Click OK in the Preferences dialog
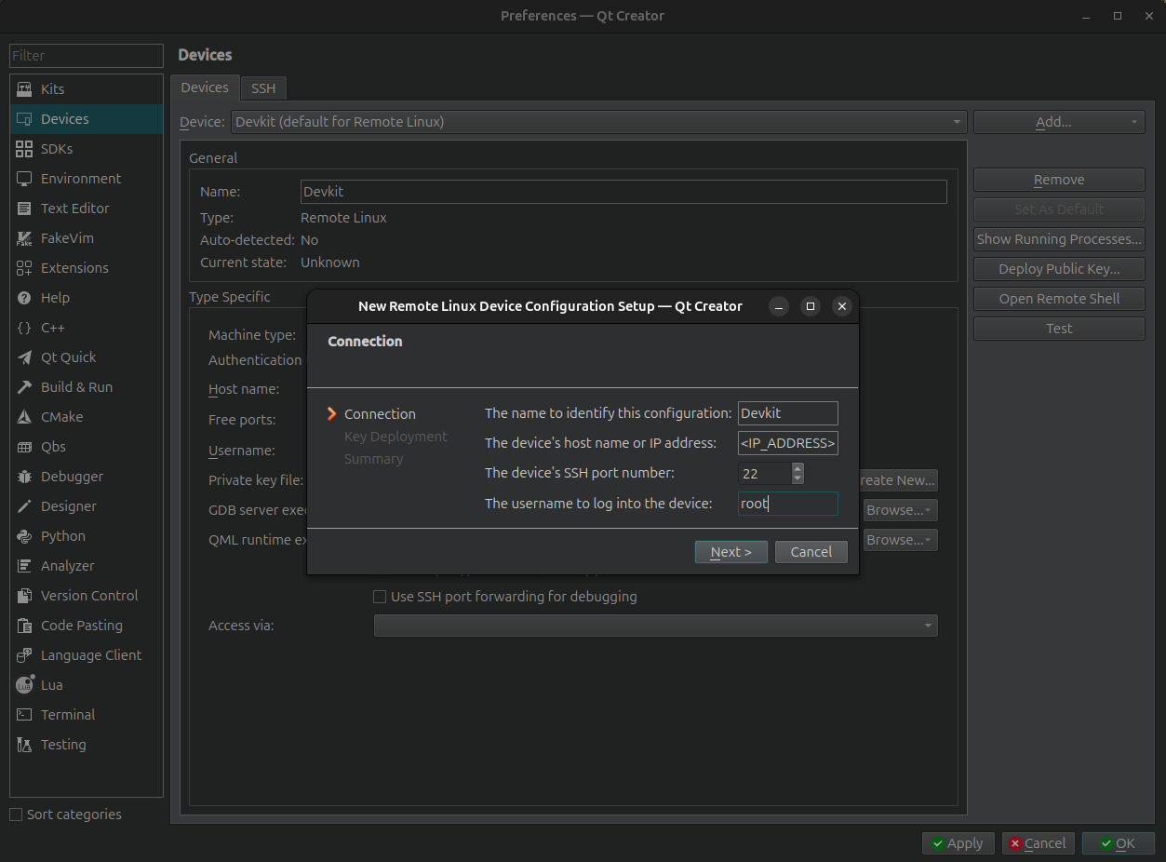 tap(1118, 843)
